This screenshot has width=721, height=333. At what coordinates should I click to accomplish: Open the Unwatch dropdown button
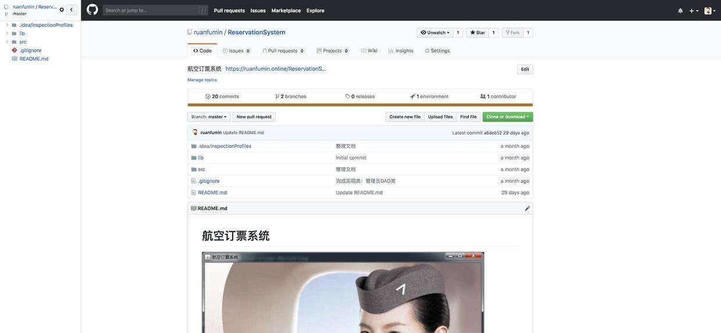tap(435, 32)
